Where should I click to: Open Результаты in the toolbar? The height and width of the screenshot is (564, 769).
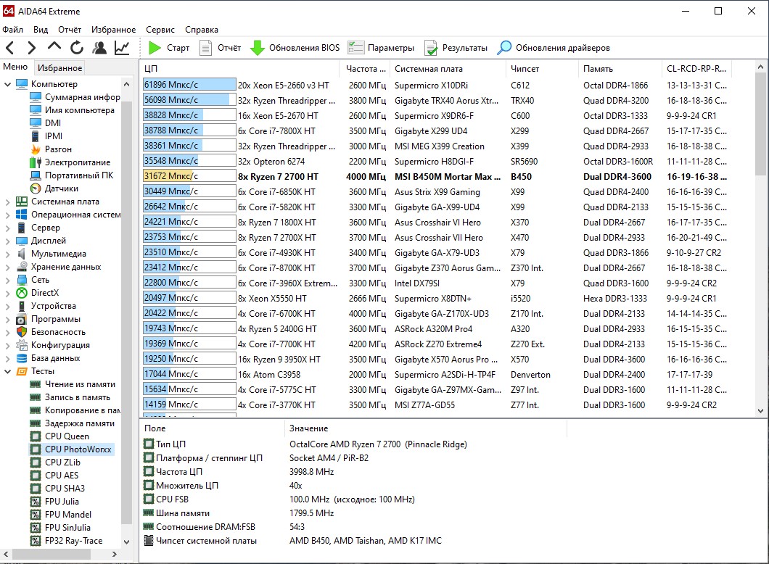click(x=456, y=48)
